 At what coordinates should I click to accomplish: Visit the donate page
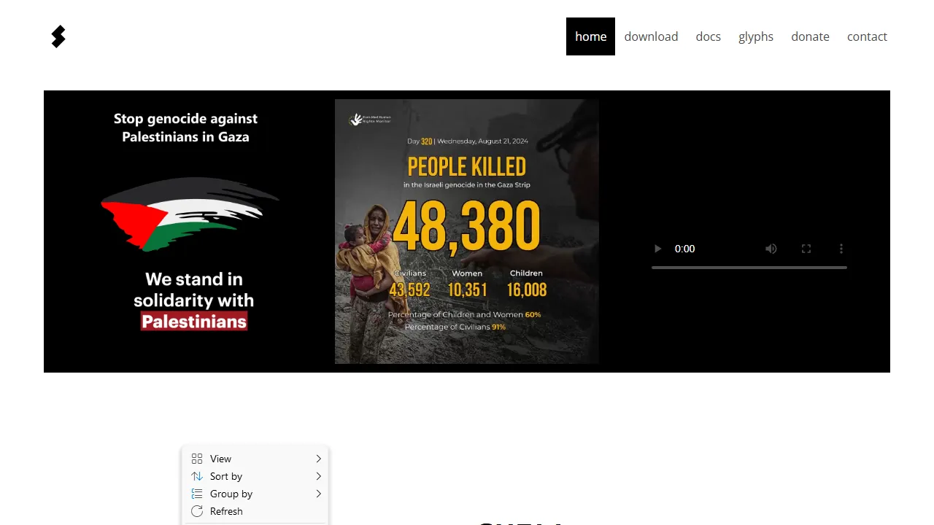(810, 36)
